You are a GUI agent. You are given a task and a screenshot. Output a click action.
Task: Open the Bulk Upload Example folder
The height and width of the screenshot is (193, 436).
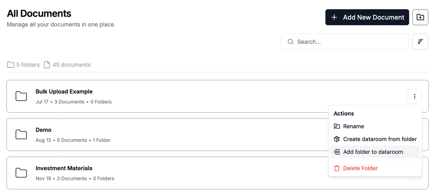click(64, 92)
